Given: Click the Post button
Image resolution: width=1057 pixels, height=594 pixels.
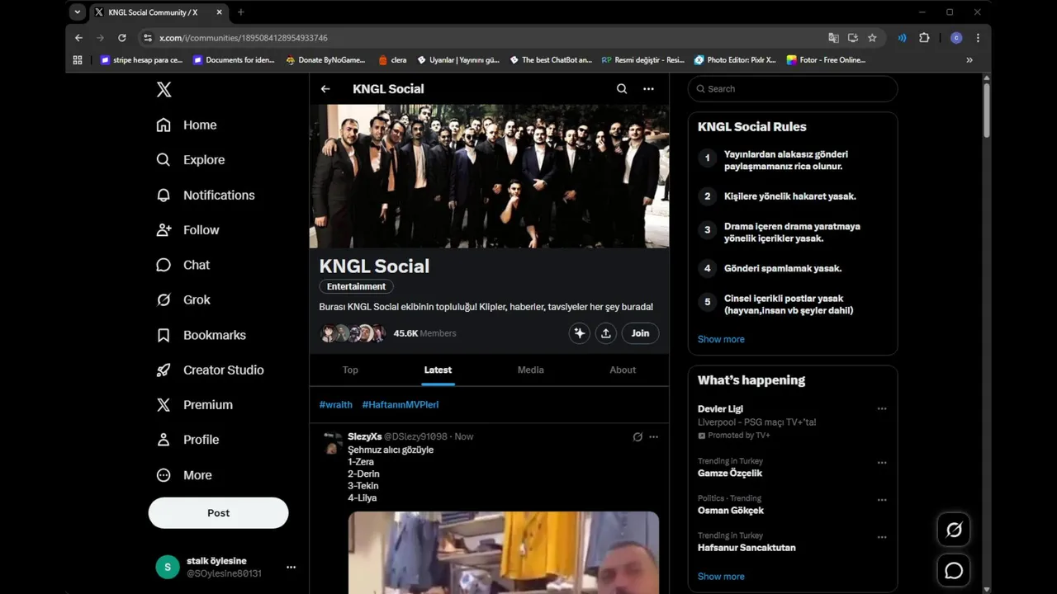Looking at the screenshot, I should (218, 512).
